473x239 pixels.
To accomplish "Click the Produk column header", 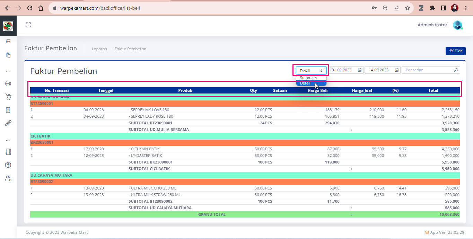I will pos(185,90).
